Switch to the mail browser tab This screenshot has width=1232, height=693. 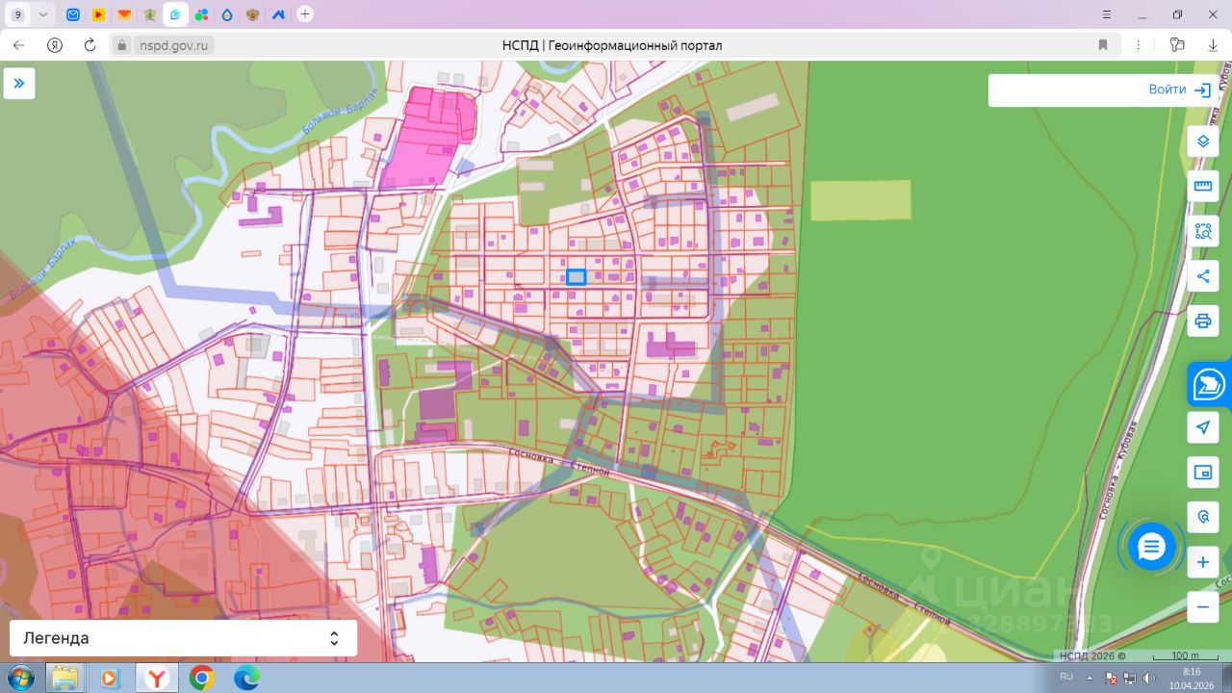(73, 14)
